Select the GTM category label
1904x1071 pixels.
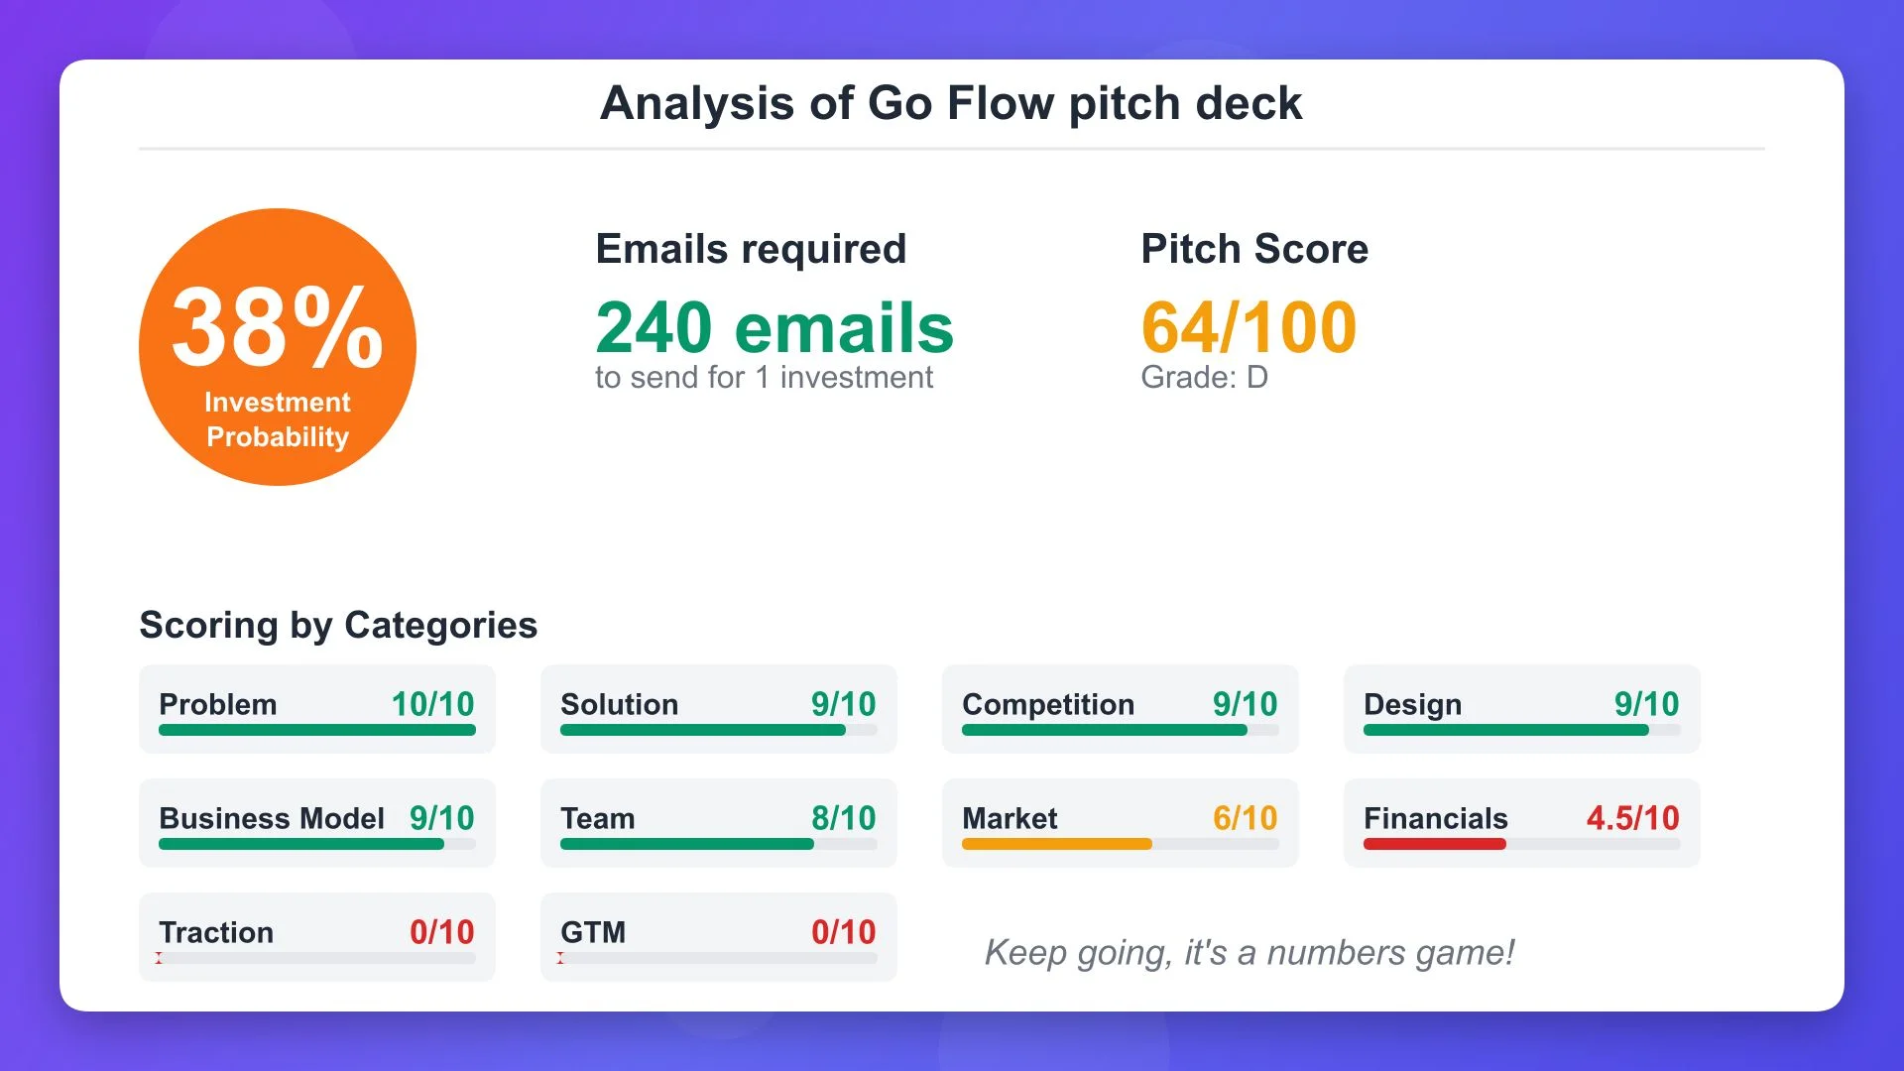click(593, 932)
